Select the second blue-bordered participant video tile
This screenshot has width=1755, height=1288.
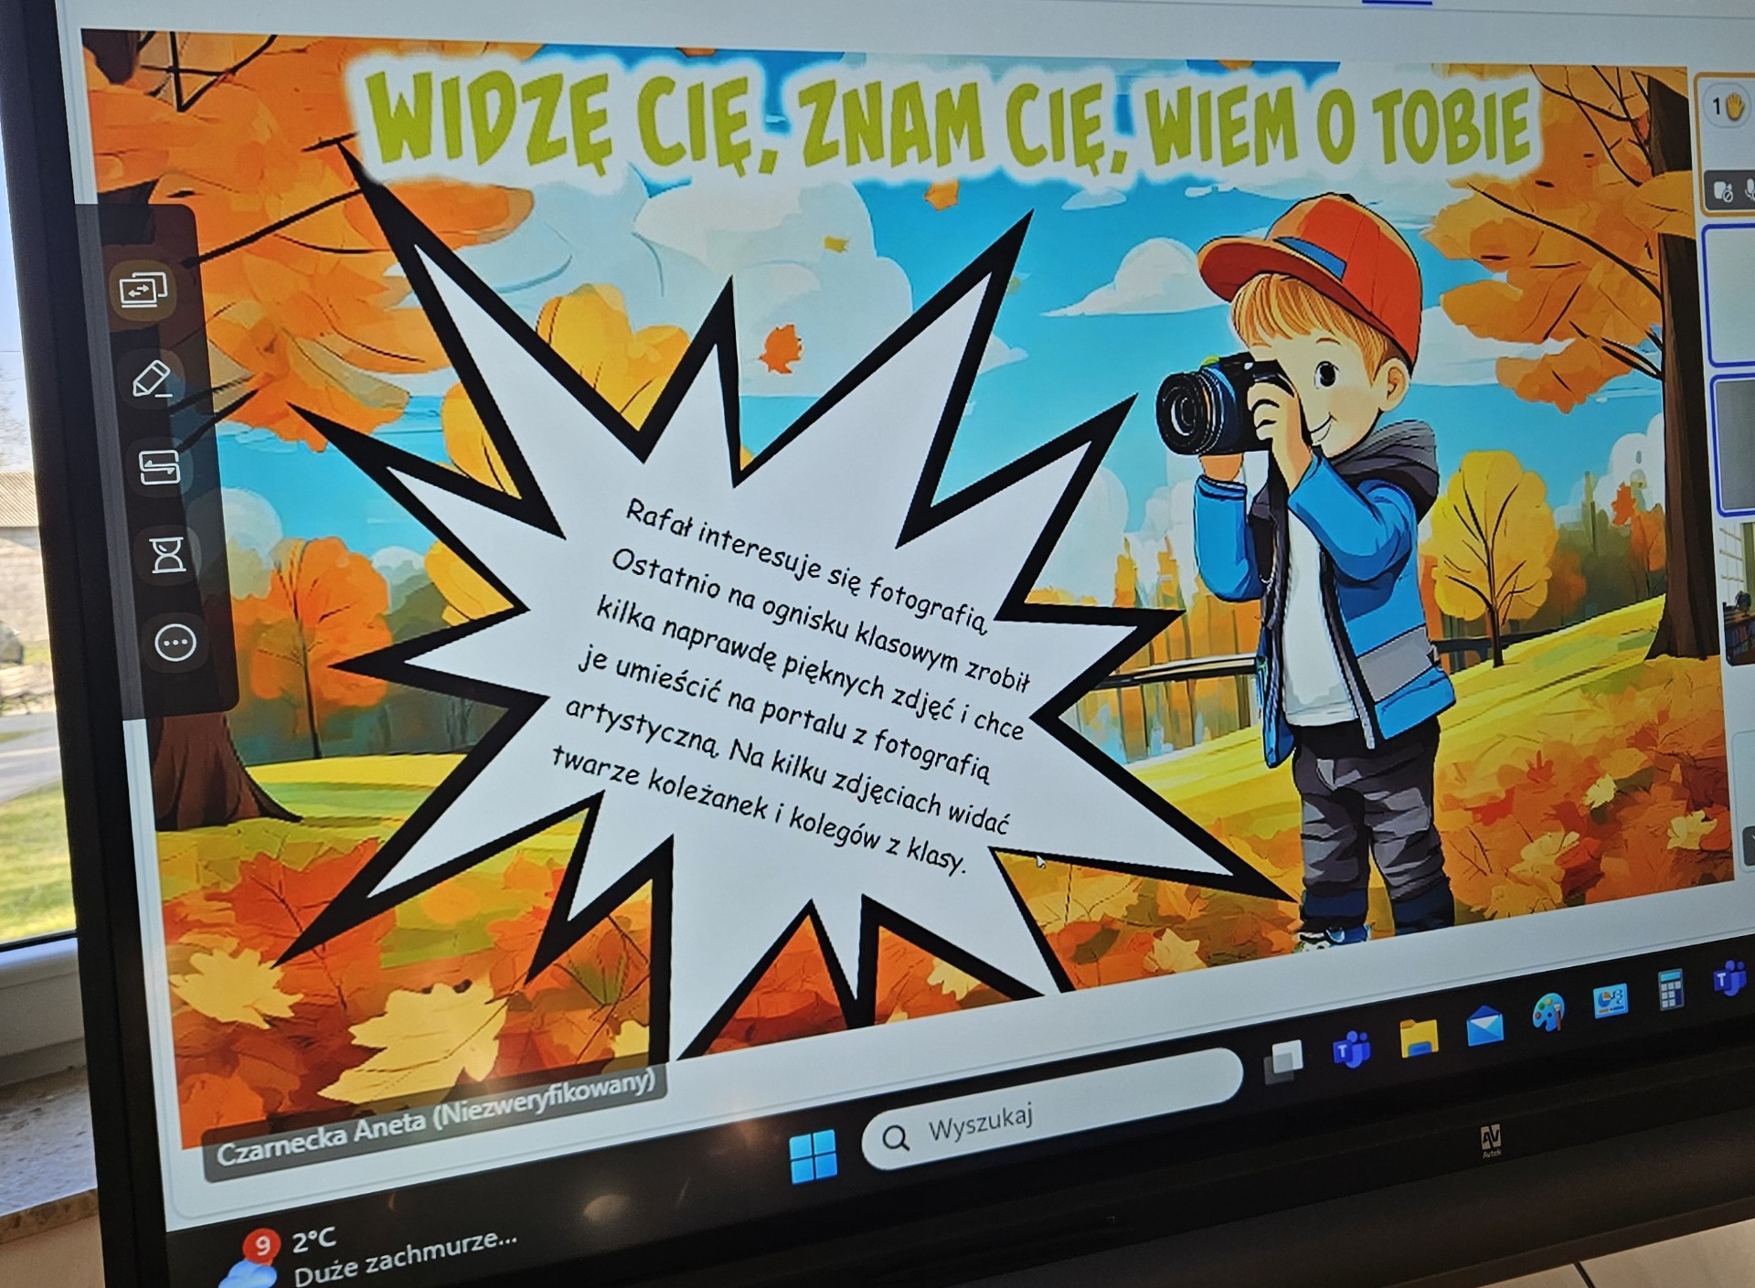click(1734, 446)
